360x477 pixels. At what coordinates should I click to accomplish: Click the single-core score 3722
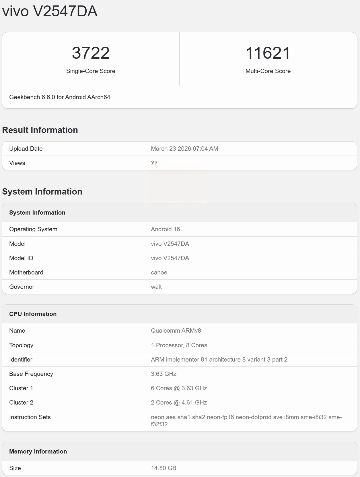click(x=91, y=53)
